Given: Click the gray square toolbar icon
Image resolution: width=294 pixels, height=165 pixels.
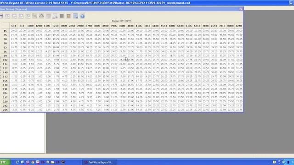Looking at the screenshot, I should 62,16.
